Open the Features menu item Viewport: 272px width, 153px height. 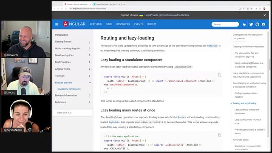click(x=96, y=24)
